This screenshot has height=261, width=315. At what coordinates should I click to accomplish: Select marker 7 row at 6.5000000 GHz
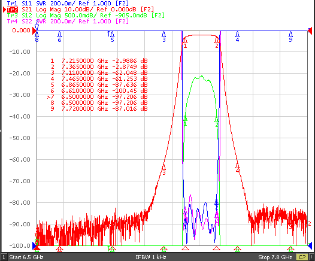98,97
